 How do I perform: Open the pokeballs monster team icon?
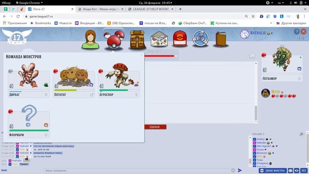click(114, 40)
